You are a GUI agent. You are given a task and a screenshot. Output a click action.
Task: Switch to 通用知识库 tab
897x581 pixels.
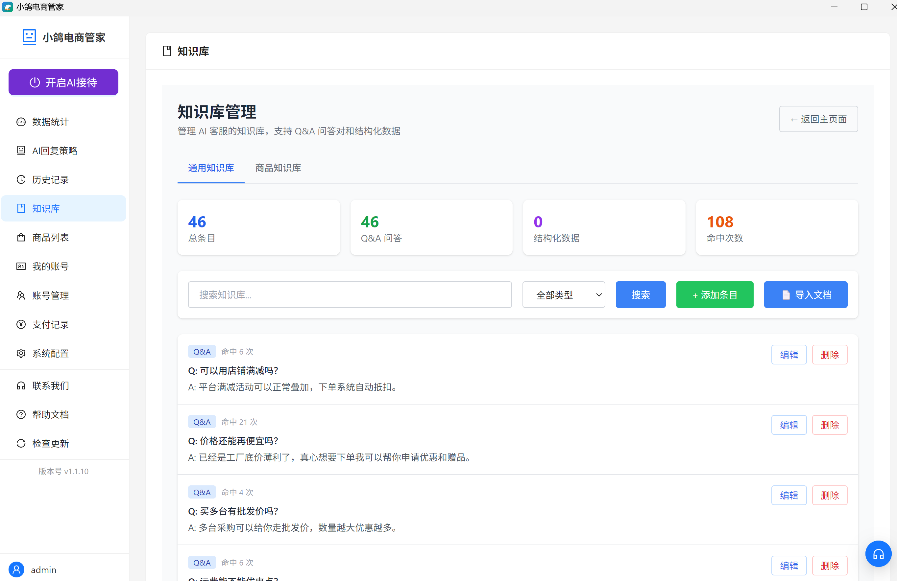211,168
